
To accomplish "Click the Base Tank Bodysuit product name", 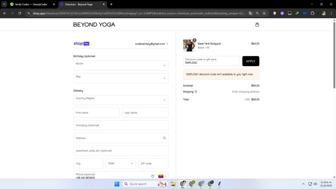I will tap(209, 44).
